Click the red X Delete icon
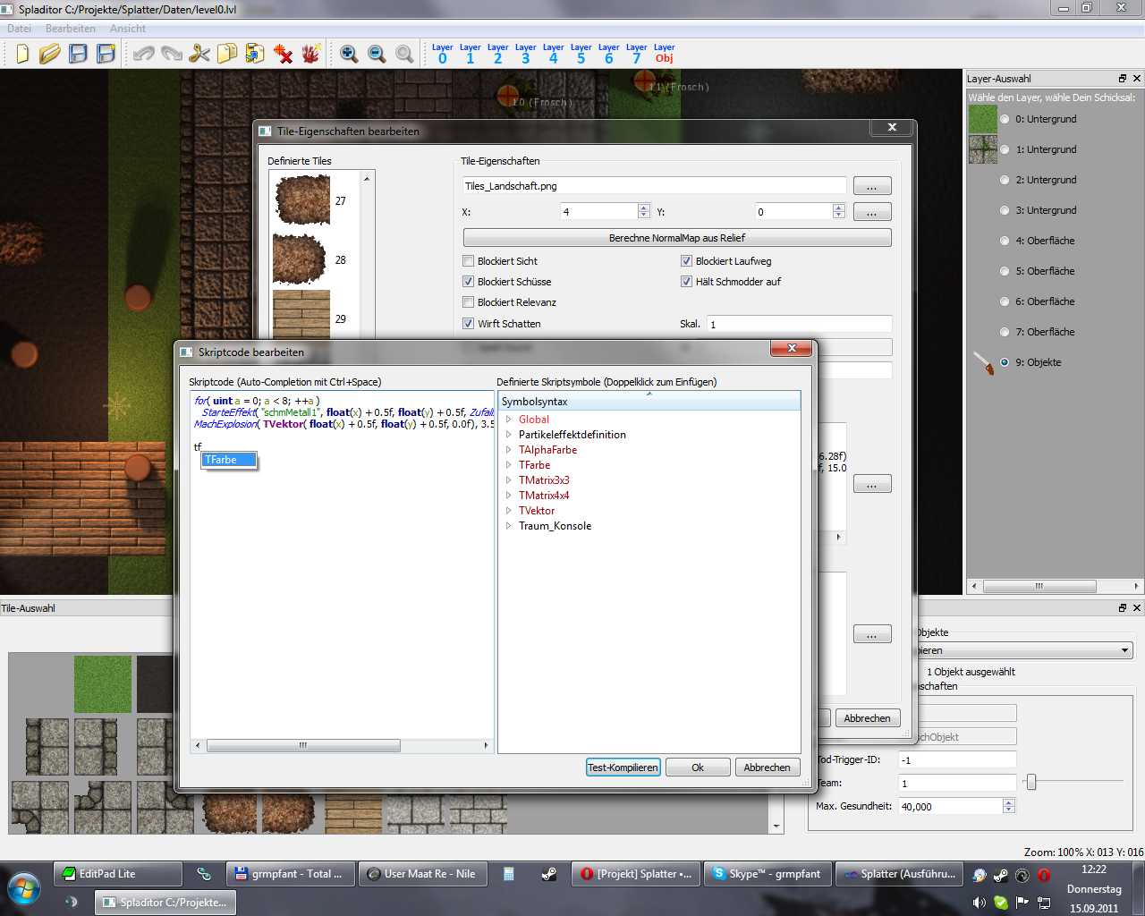The height and width of the screenshot is (916, 1145). (284, 54)
